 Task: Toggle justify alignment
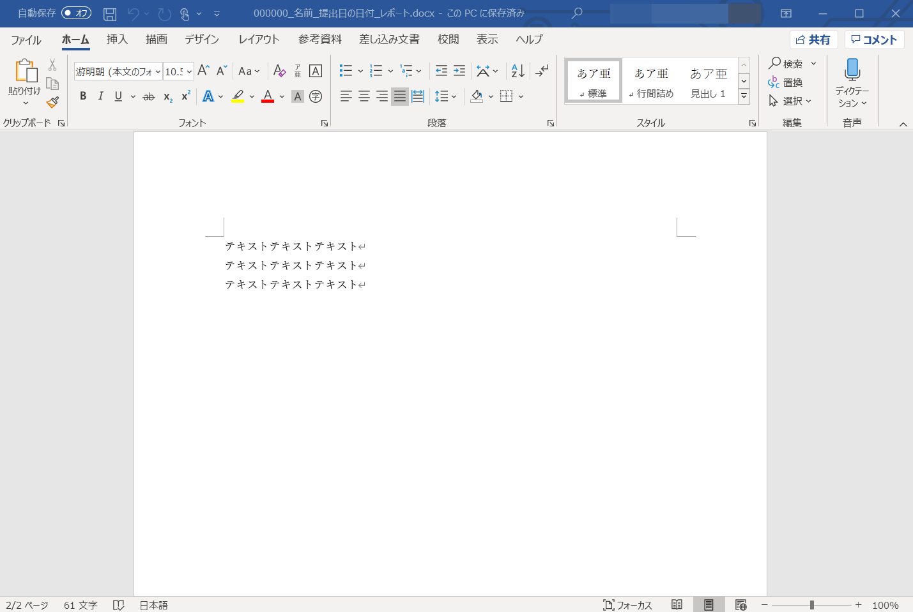click(400, 96)
